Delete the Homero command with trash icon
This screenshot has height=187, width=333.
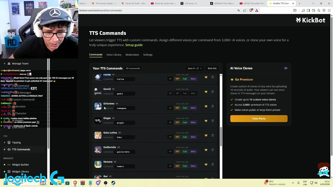[x=213, y=164]
